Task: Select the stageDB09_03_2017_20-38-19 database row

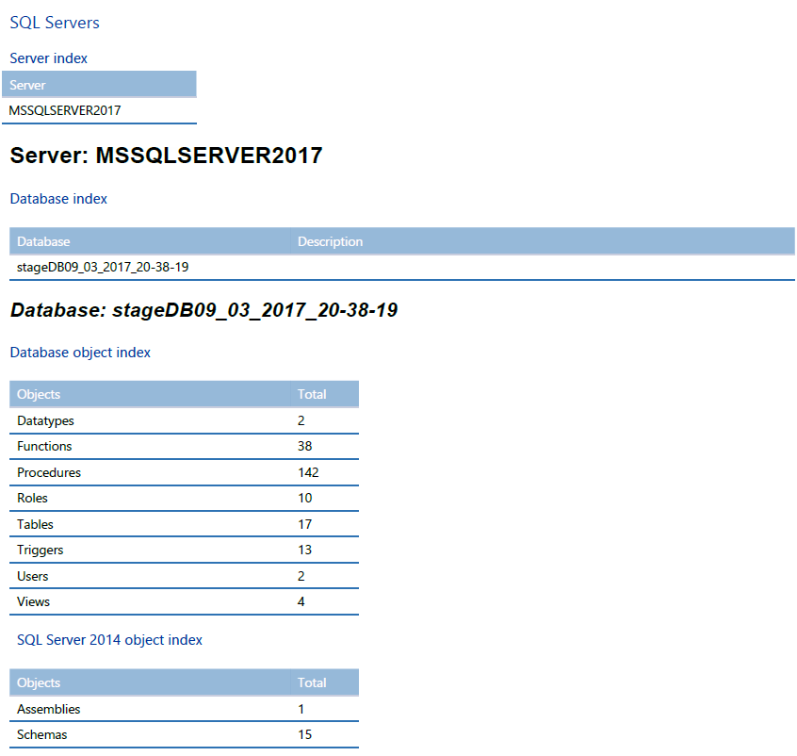Action: pos(402,267)
